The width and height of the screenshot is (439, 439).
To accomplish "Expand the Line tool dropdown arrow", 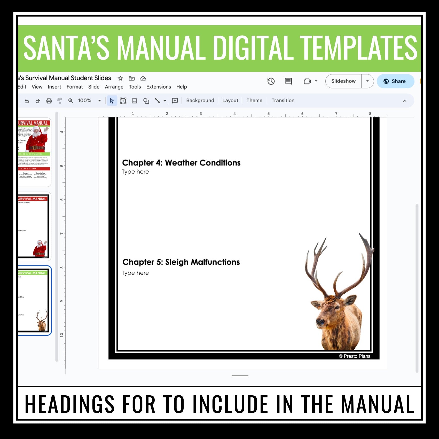I will click(165, 101).
